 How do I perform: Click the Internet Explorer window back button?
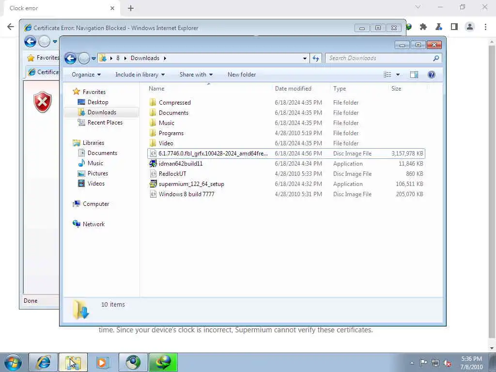[x=31, y=42]
